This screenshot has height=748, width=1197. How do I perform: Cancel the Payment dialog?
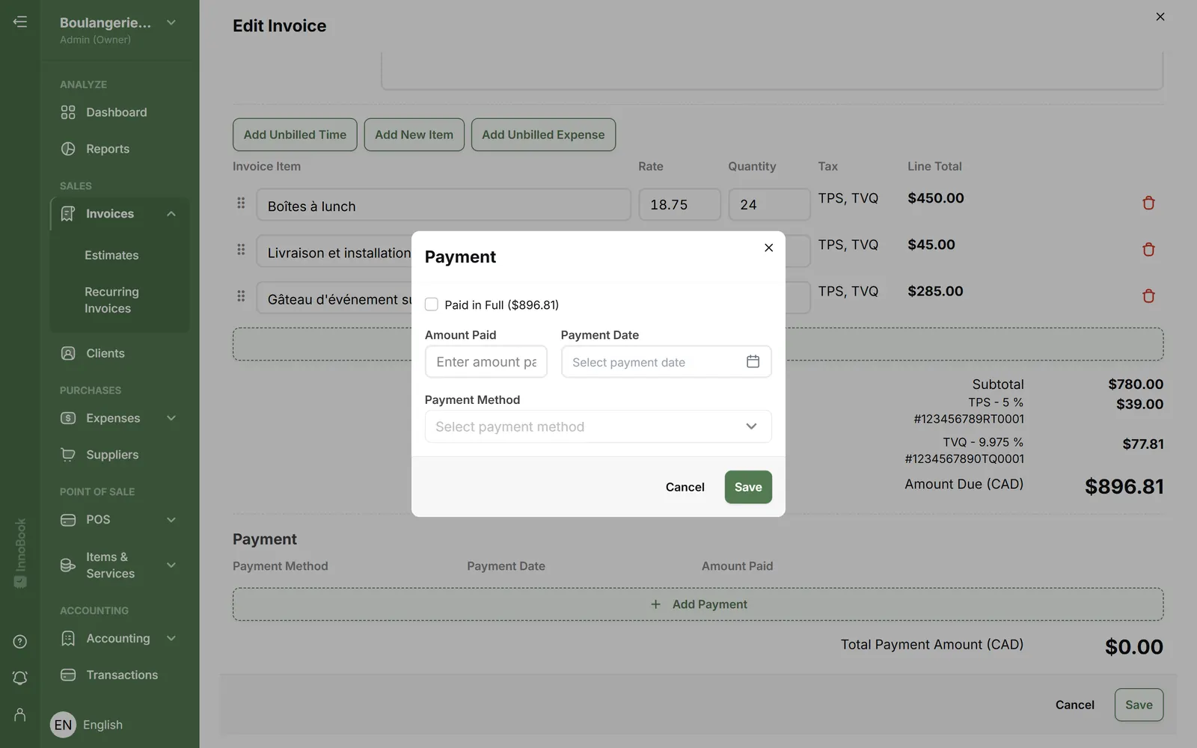tap(685, 487)
